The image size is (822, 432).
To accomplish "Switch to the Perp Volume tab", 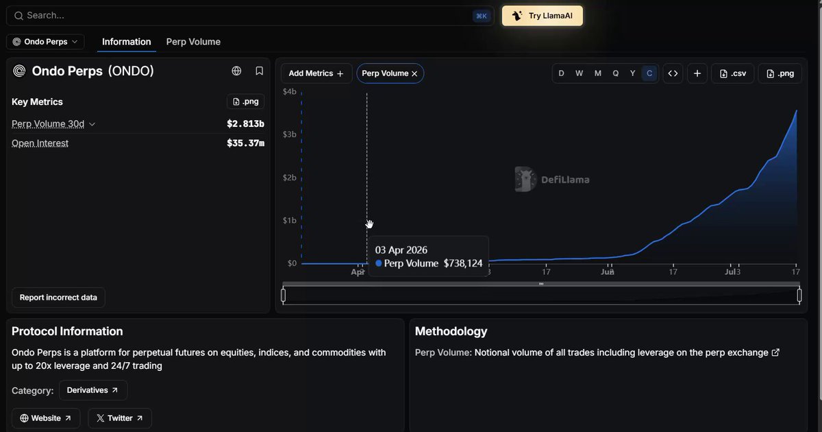I will (x=193, y=42).
